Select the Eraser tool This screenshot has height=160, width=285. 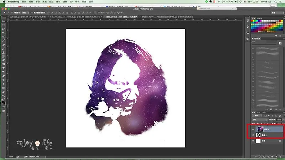click(x=3, y=60)
